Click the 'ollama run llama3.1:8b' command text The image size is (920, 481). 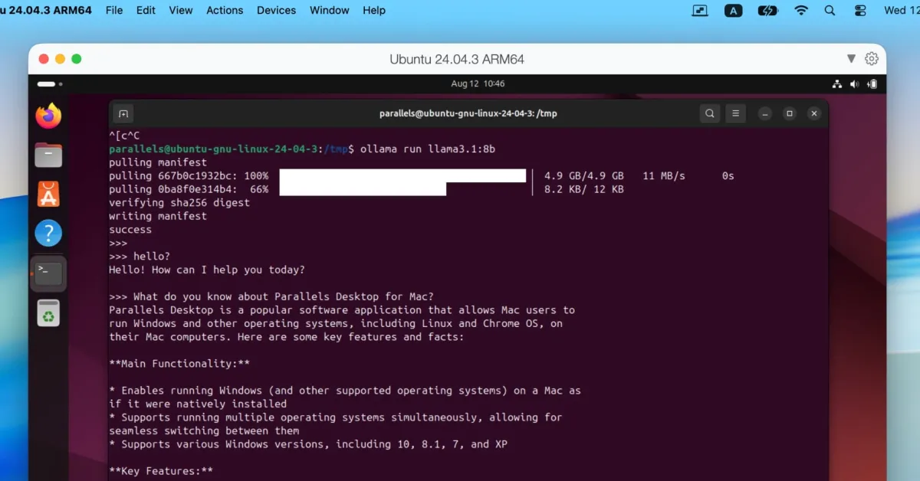427,149
